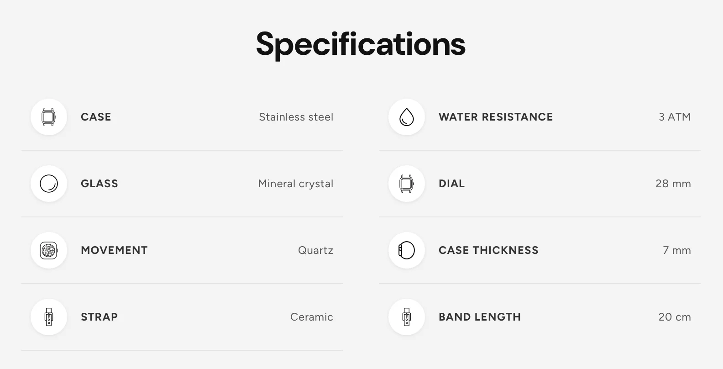The height and width of the screenshot is (369, 723).
Task: Click the glass circle icon beside GLASS
Action: point(49,184)
